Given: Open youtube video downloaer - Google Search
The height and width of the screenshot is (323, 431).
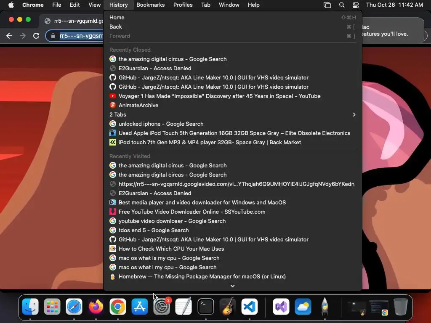Looking at the screenshot, I should coord(232,221).
